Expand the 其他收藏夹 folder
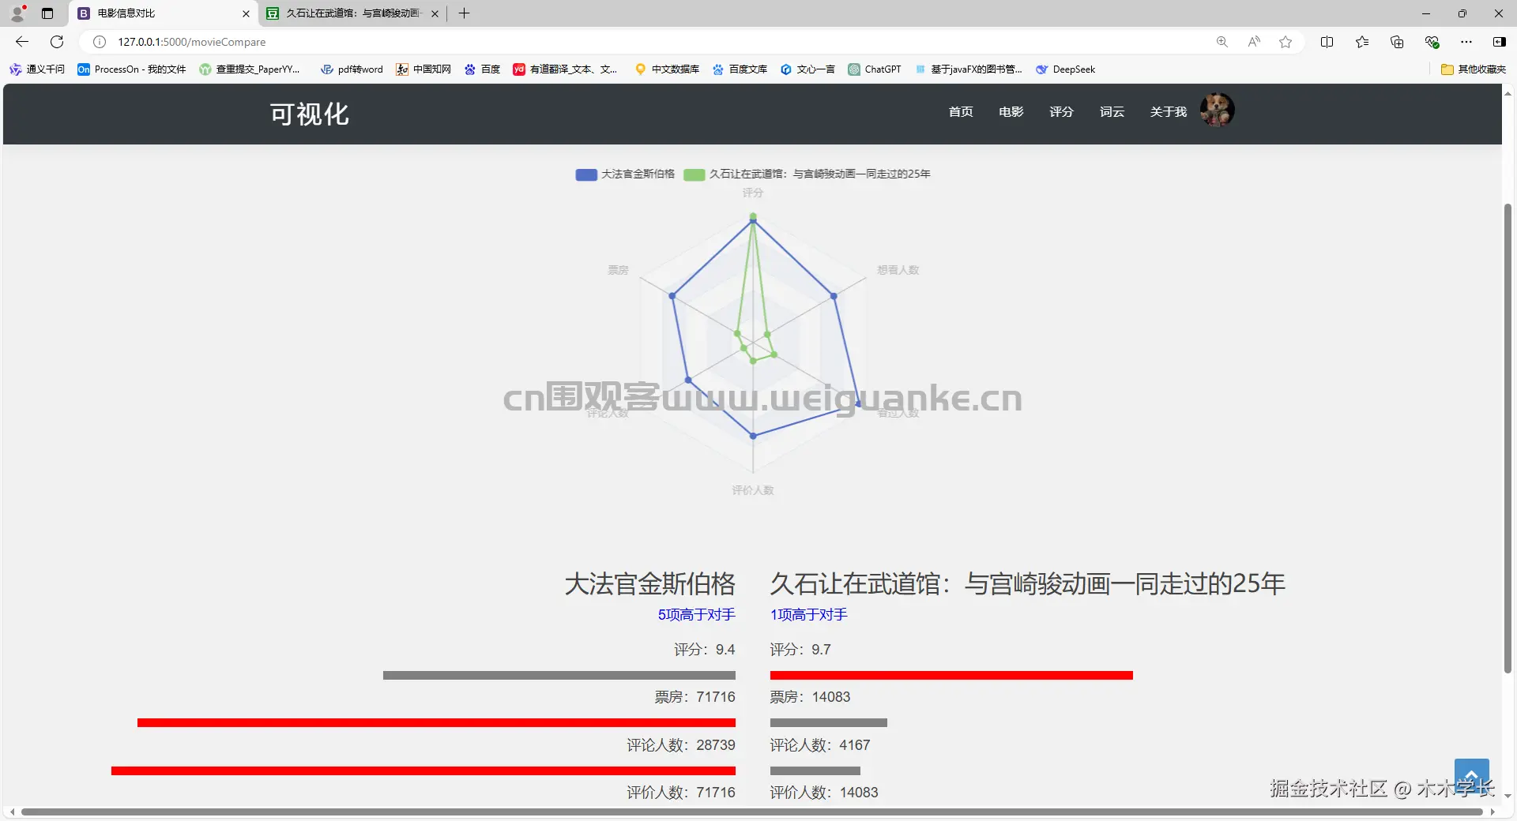 point(1474,69)
